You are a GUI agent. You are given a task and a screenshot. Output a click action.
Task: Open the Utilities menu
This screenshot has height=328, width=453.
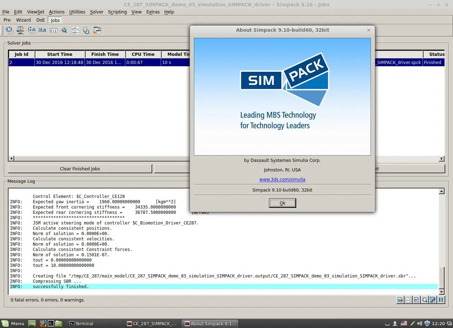coord(77,12)
